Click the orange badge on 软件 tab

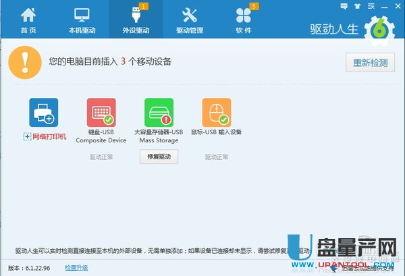tap(254, 7)
